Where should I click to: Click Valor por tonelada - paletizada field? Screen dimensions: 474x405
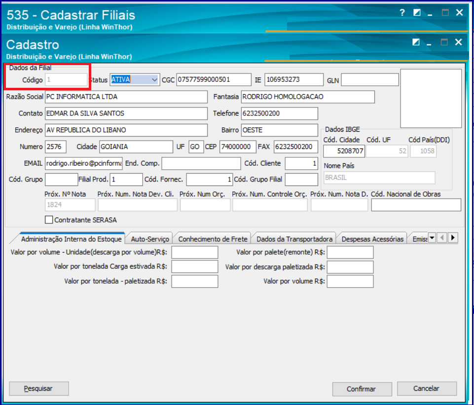195,281
